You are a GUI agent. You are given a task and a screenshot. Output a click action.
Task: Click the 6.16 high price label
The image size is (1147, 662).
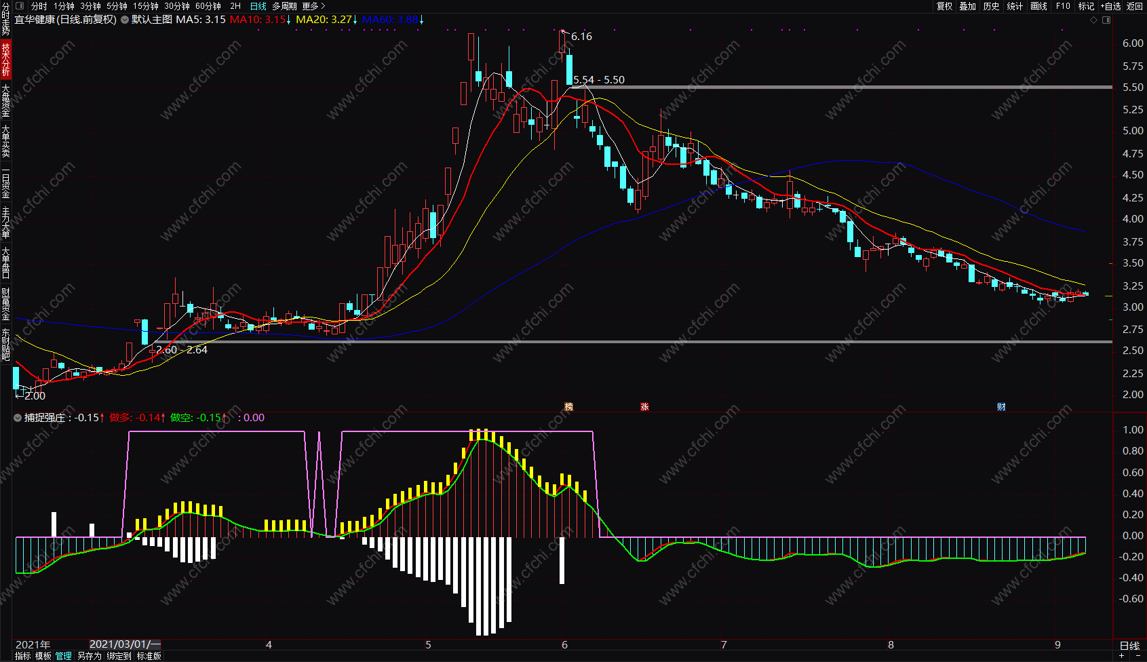(581, 37)
